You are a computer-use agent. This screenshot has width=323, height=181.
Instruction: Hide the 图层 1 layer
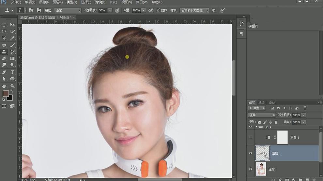coord(251,153)
